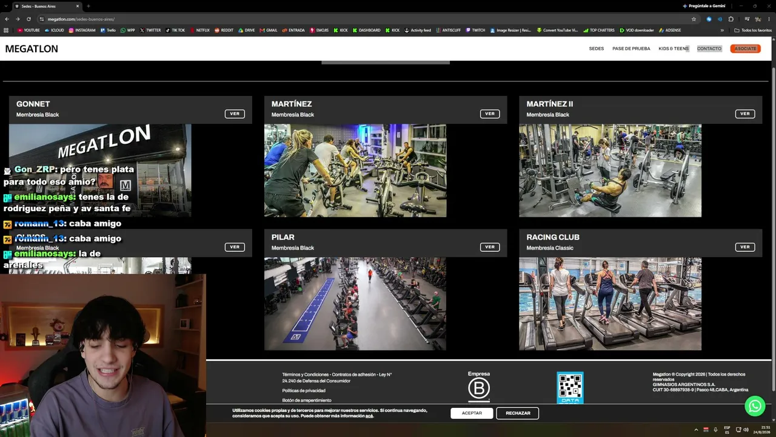View site information for megatlon.com
Viewport: 776px width, 437px height.
click(41, 19)
